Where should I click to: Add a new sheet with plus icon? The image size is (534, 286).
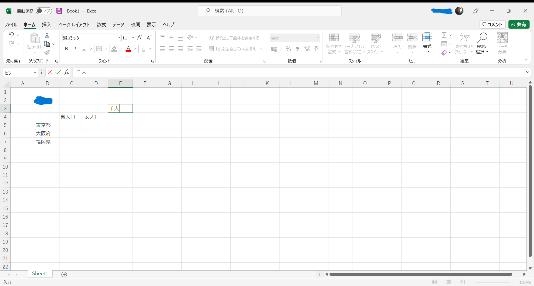pyautogui.click(x=64, y=275)
